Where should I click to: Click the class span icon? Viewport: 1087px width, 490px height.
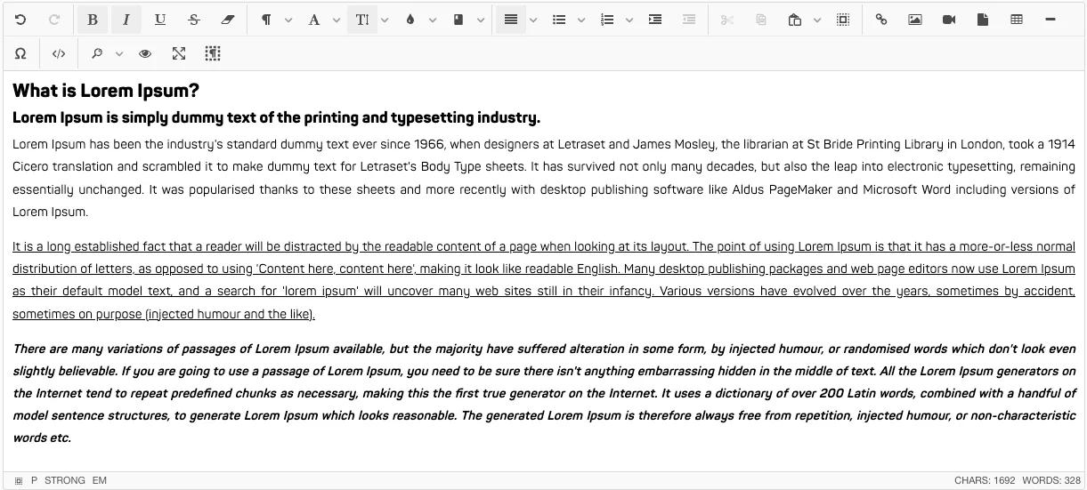(458, 20)
